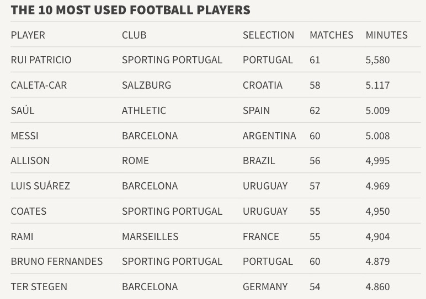Click the PLAYER column header
Screen dimensions: 426x299
(x=28, y=35)
